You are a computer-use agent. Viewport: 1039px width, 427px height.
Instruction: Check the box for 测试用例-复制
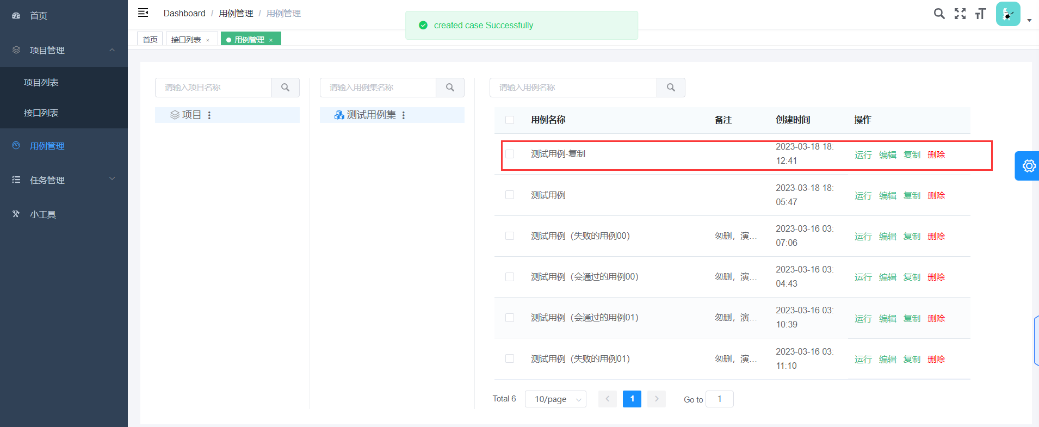pyautogui.click(x=510, y=154)
